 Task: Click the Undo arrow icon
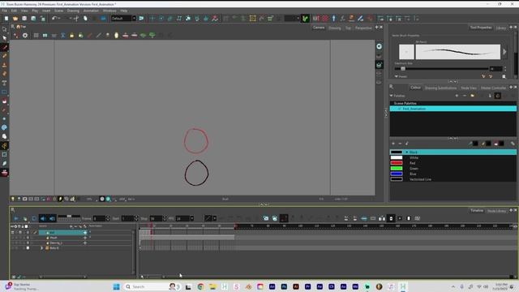(x=54, y=19)
